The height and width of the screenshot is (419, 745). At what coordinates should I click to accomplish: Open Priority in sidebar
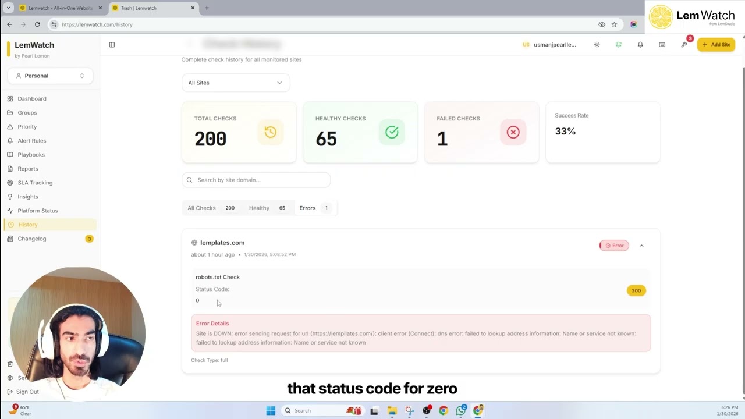coord(27,127)
